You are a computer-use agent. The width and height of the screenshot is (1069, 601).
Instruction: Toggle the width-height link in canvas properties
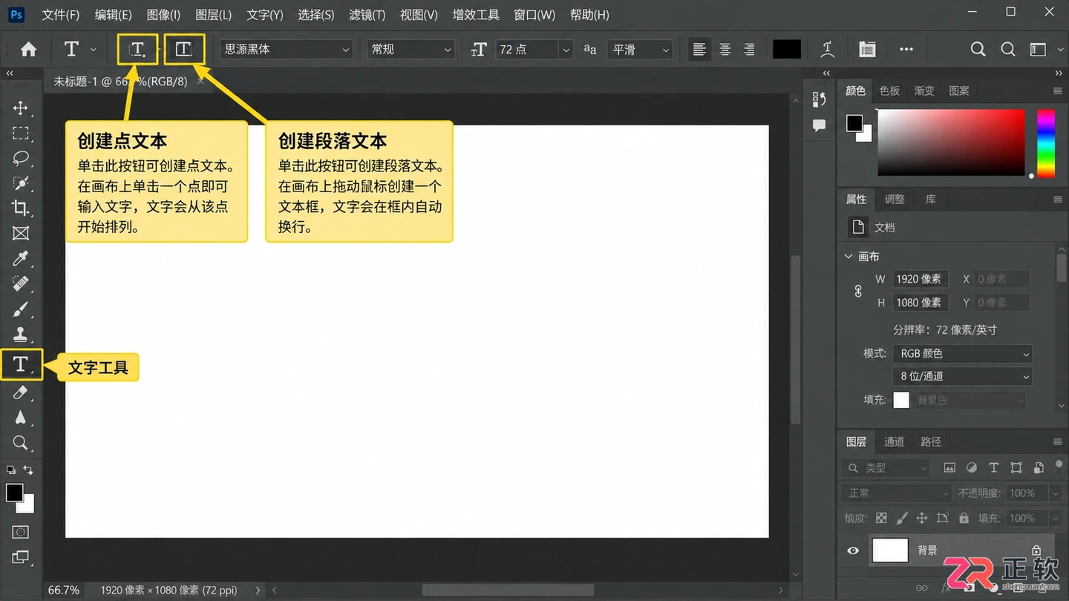pos(858,291)
